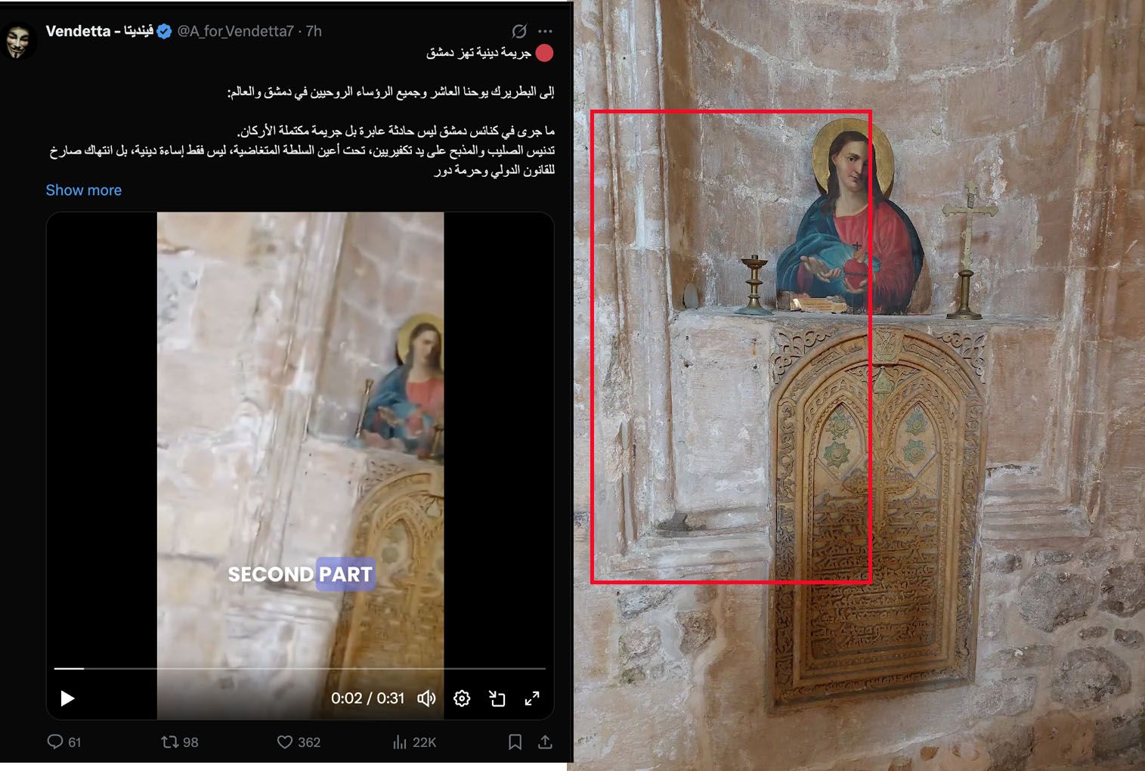
Task: Mute the video audio
Action: tap(426, 698)
